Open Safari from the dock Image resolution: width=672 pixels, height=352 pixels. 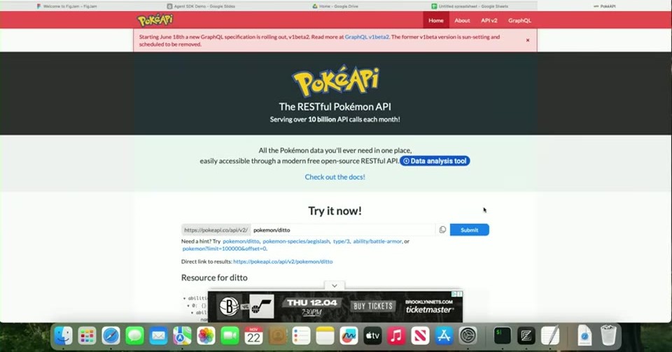click(111, 336)
